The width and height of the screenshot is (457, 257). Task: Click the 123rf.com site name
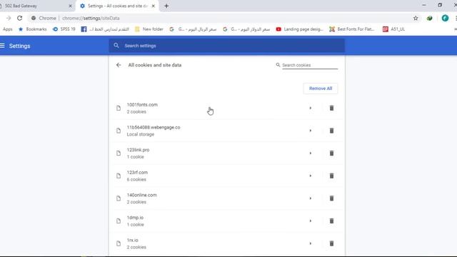137,173
